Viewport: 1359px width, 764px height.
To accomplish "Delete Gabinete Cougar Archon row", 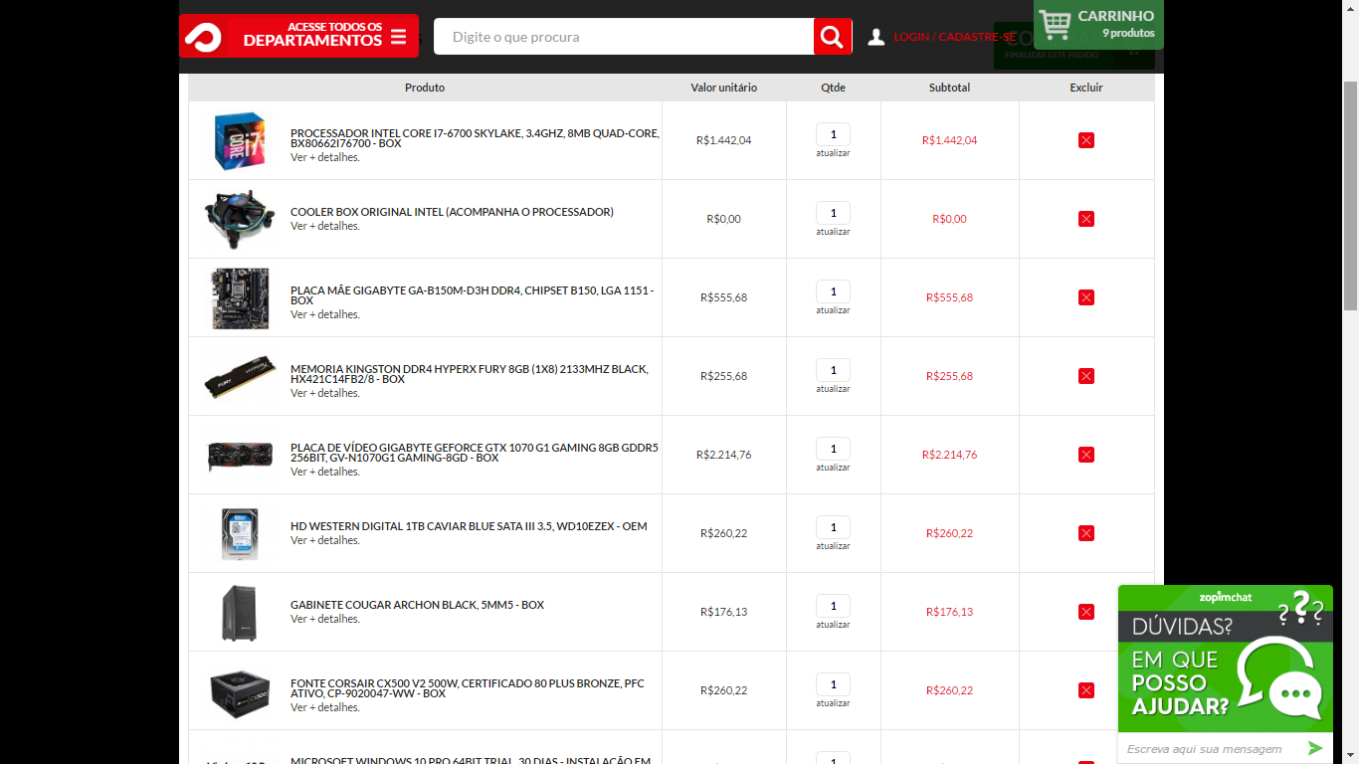I will [1086, 612].
